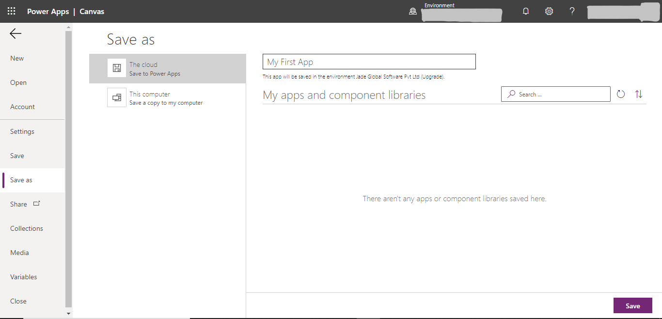This screenshot has height=319, width=662.
Task: Open notifications bell icon
Action: pos(526,11)
